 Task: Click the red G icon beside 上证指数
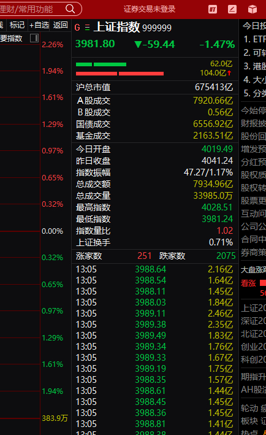tap(77, 28)
